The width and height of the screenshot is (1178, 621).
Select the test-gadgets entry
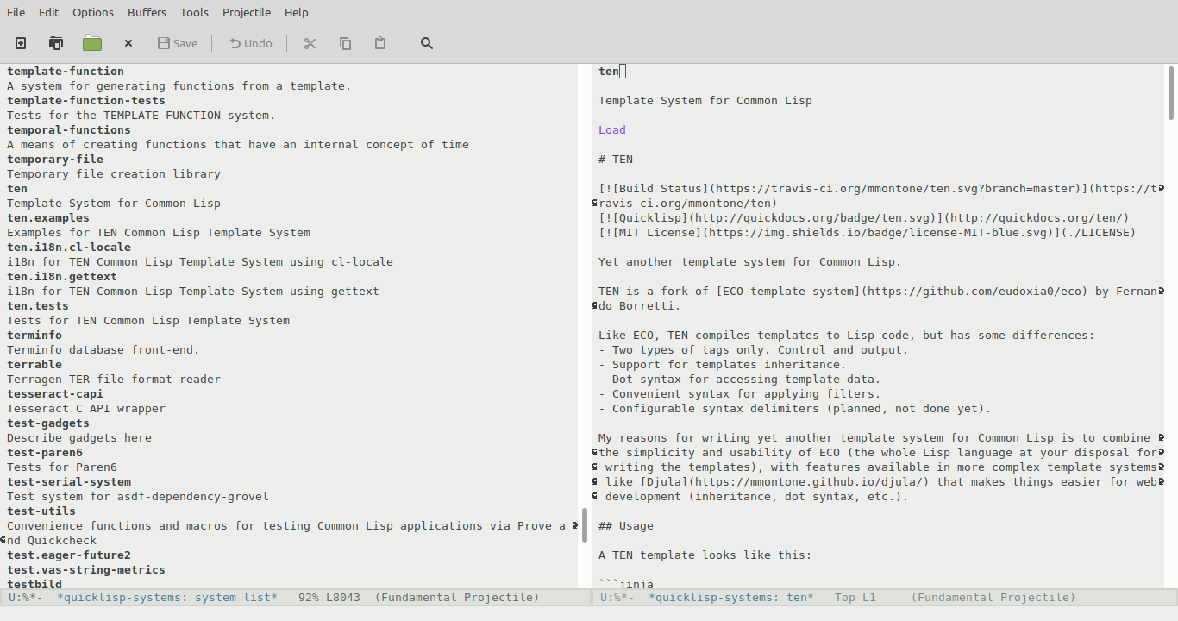tap(48, 423)
